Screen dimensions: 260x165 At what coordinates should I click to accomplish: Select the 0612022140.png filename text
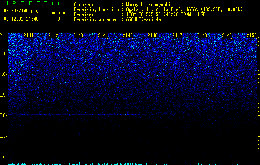pyautogui.click(x=21, y=11)
